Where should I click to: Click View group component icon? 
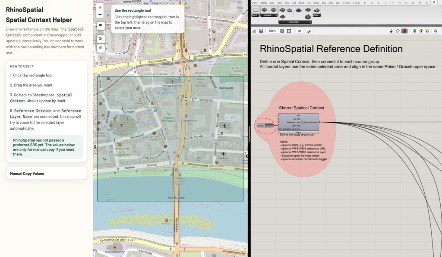tap(316, 10)
